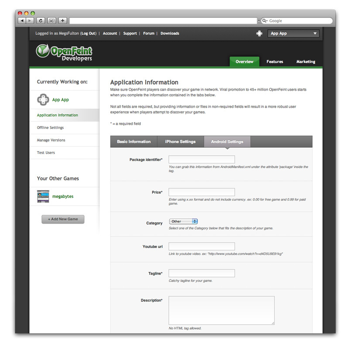The width and height of the screenshot is (349, 350).
Task: Click the "Currently Working on:" heading
Action: tap(62, 82)
